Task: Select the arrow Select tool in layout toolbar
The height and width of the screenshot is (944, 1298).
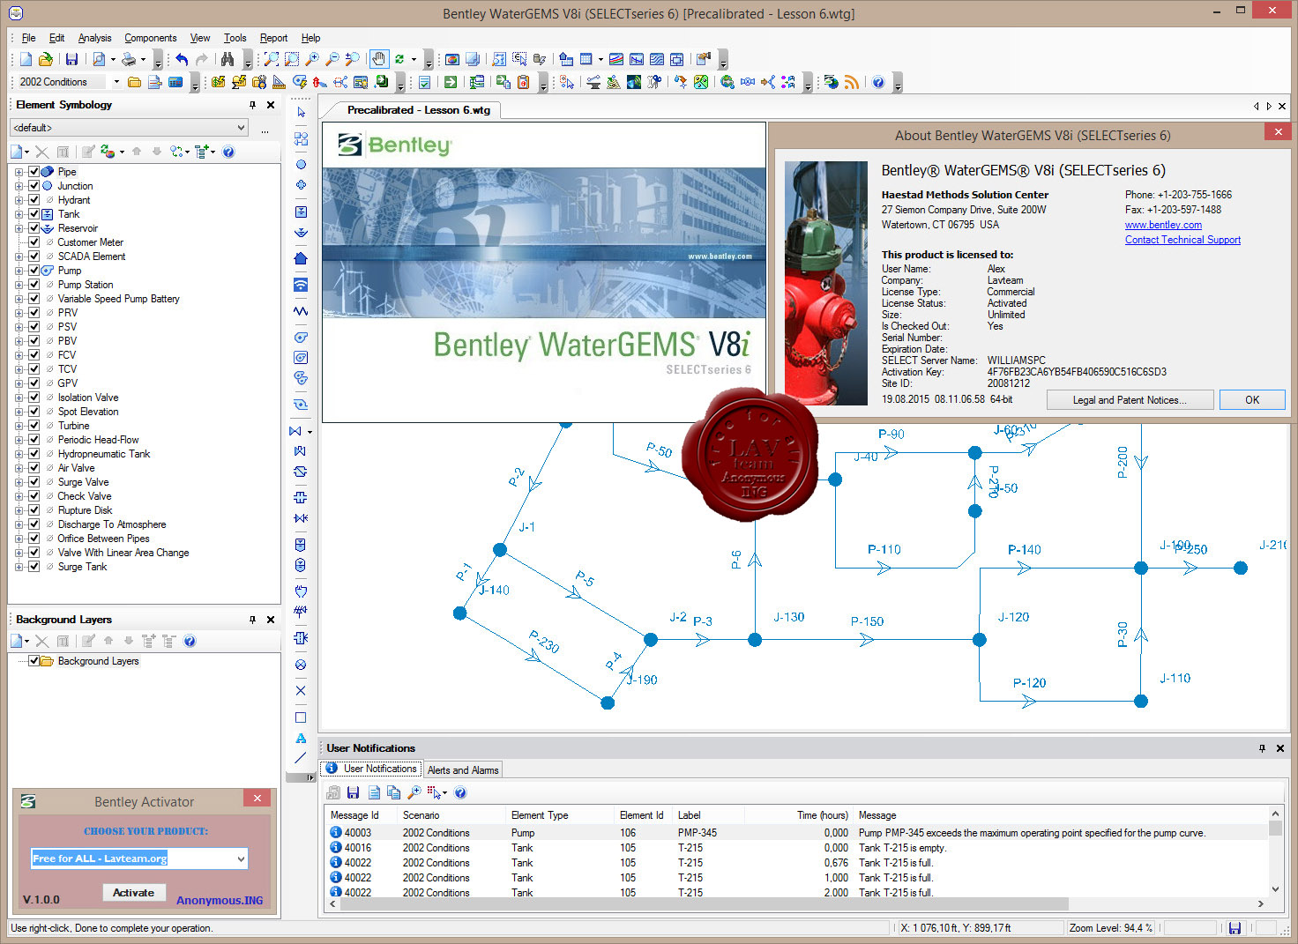Action: point(301,113)
